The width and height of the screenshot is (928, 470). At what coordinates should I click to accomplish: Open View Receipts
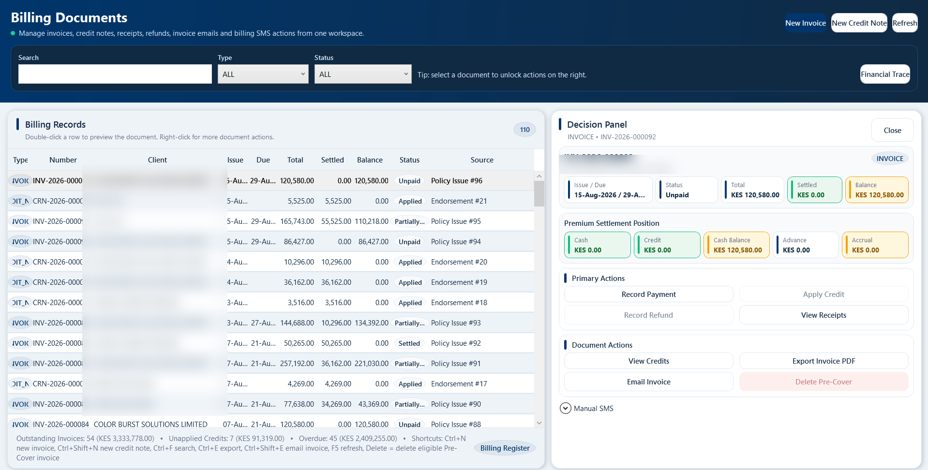pos(823,315)
